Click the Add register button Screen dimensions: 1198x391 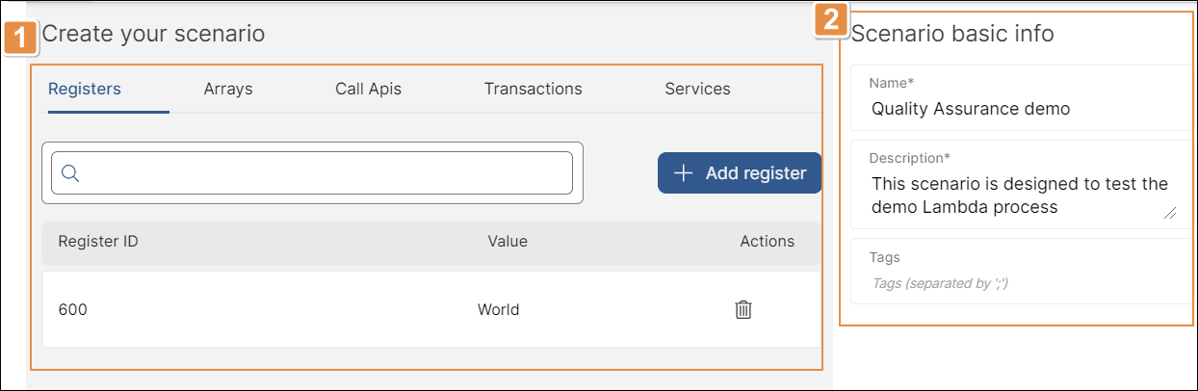740,173
